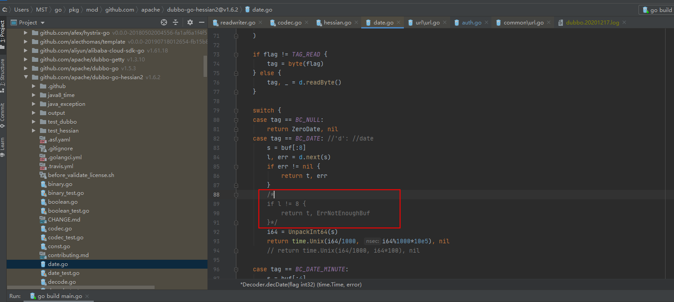Viewport: 674px width, 302px height.
Task: Collapse all nodes in the Project tree
Action: tap(175, 22)
